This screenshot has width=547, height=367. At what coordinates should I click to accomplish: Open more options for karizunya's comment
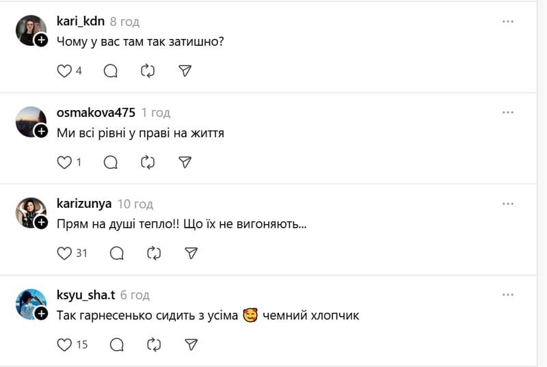(507, 204)
